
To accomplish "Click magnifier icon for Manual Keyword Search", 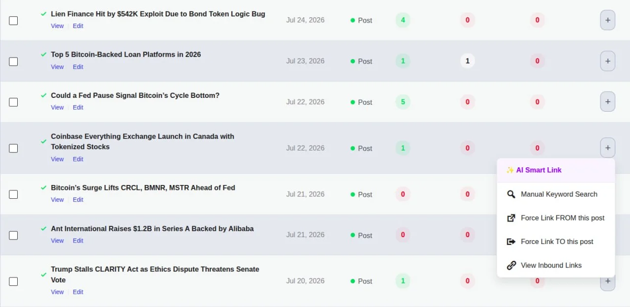I will tap(511, 194).
